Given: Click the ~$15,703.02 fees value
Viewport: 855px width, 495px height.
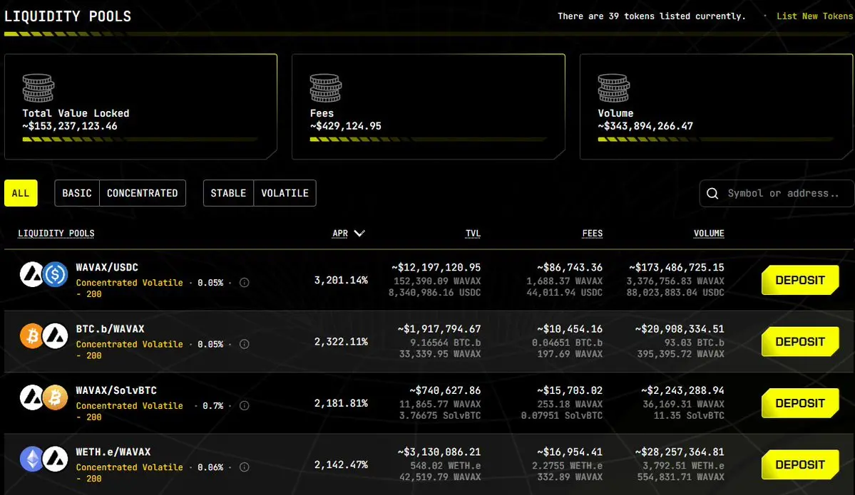Looking at the screenshot, I should pyautogui.click(x=570, y=390).
